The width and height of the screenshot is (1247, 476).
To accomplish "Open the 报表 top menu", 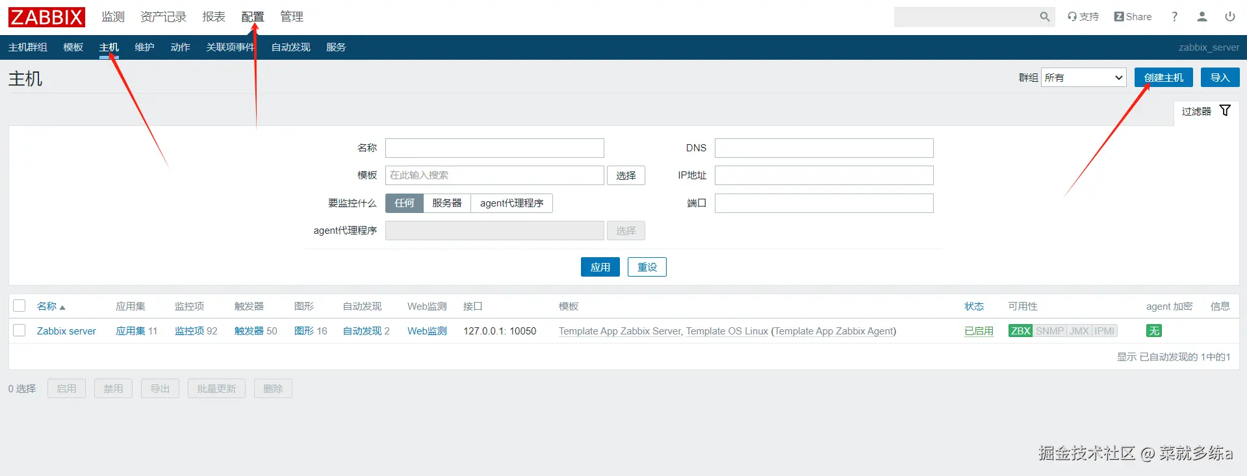I will pos(214,17).
